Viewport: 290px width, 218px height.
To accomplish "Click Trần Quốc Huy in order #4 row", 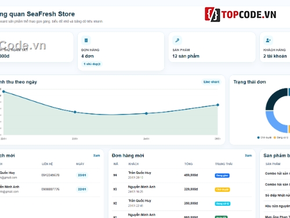I will (x=140, y=173).
